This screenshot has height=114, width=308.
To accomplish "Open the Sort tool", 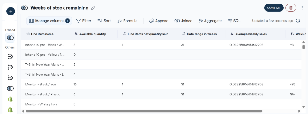I will click(x=104, y=21).
